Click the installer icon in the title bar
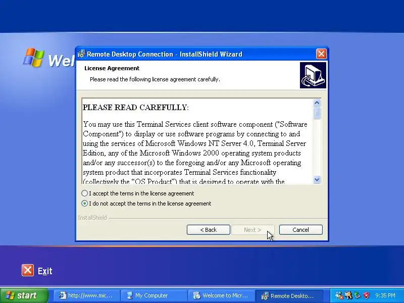Viewport: 404px width, 303px height. (x=81, y=54)
